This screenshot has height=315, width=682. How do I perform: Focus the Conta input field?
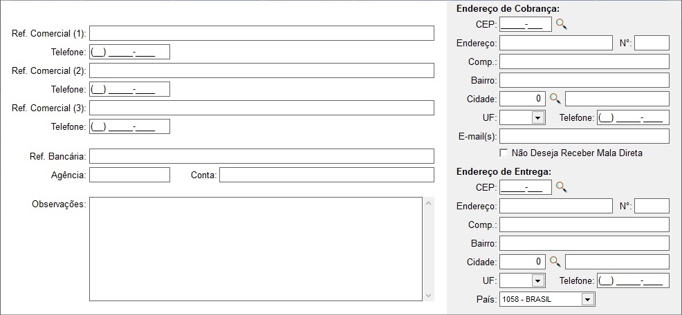(326, 175)
